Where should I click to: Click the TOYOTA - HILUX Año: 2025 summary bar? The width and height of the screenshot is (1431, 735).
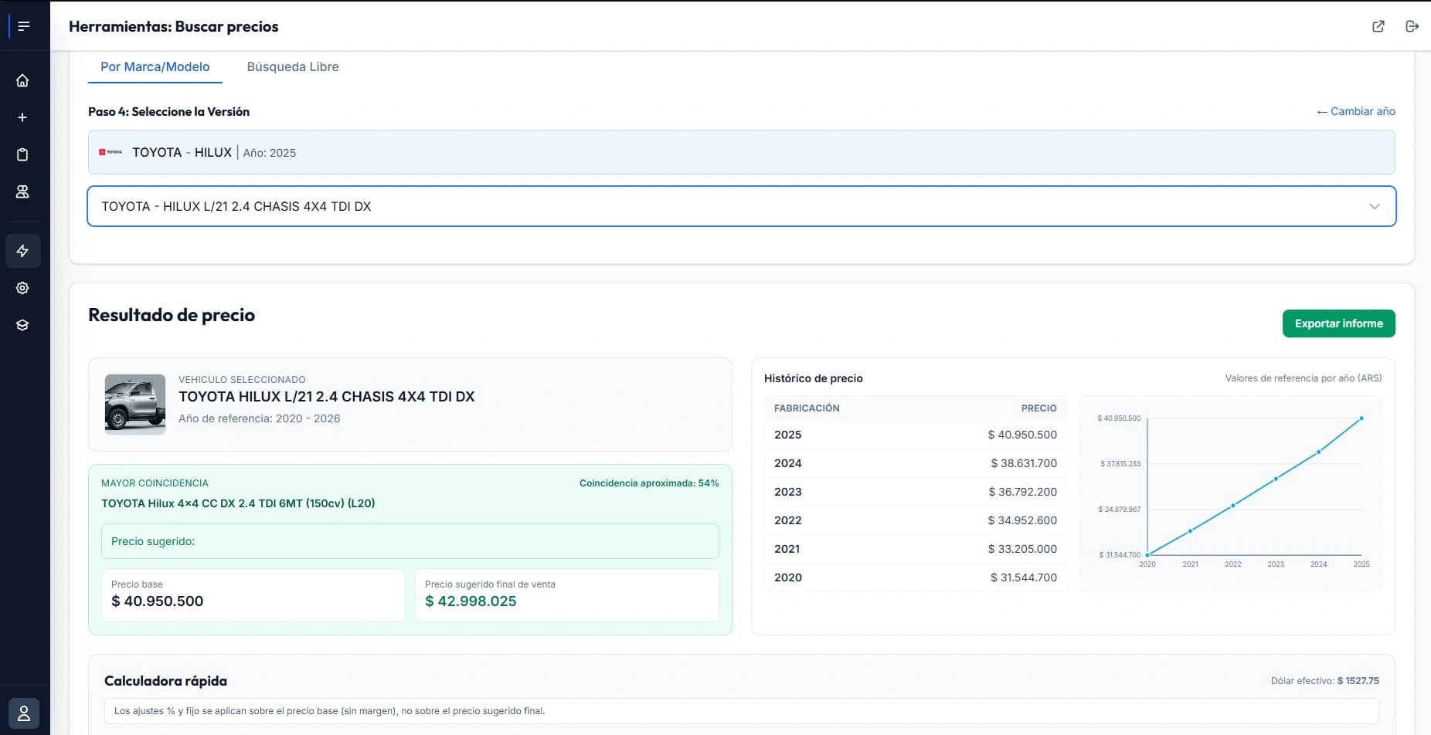pyautogui.click(x=742, y=152)
